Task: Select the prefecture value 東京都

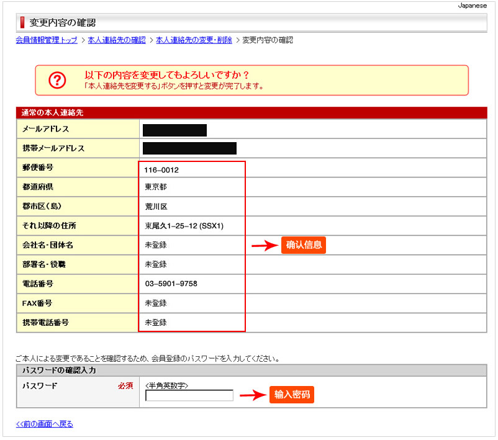Action: tap(155, 187)
